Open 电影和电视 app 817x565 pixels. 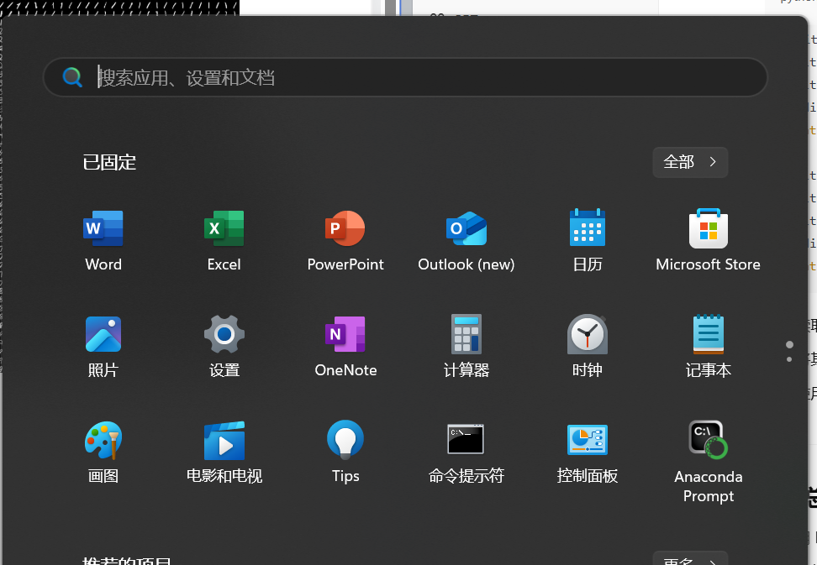tap(224, 453)
